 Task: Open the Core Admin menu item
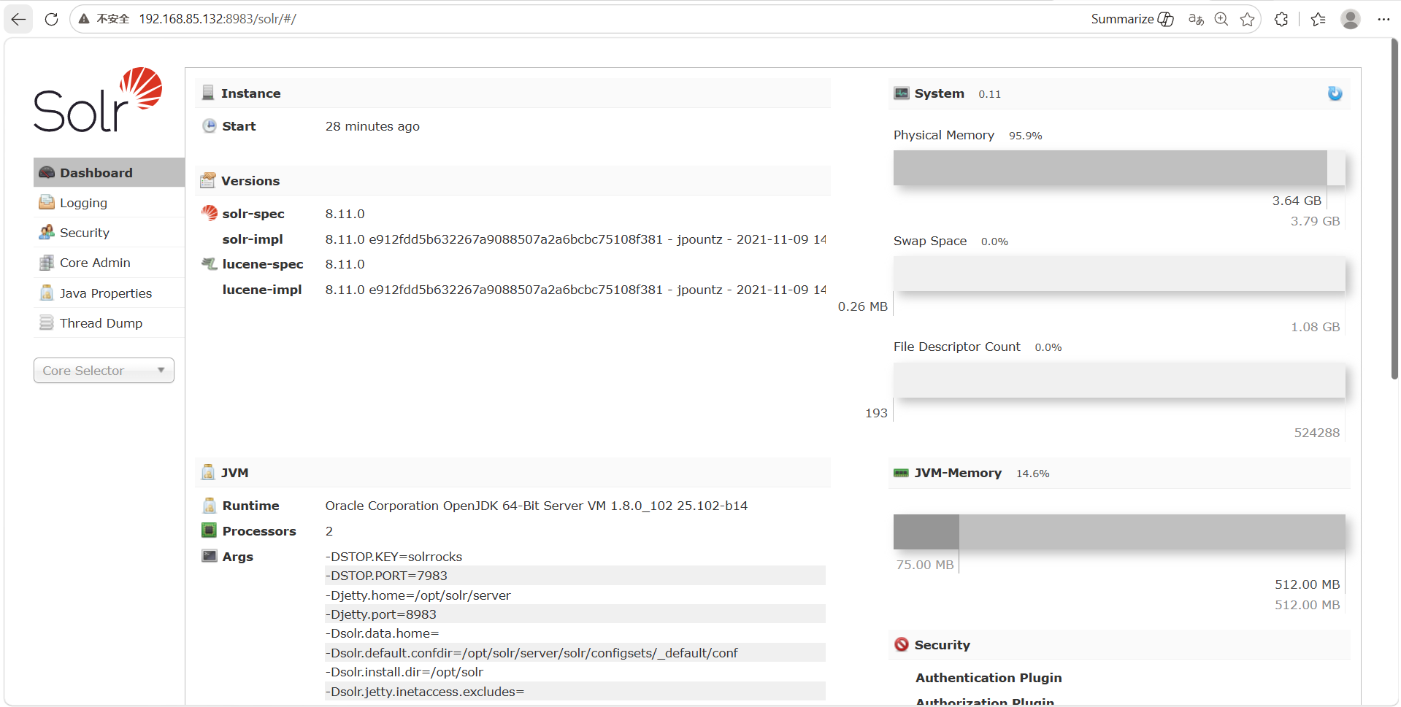pos(109,263)
